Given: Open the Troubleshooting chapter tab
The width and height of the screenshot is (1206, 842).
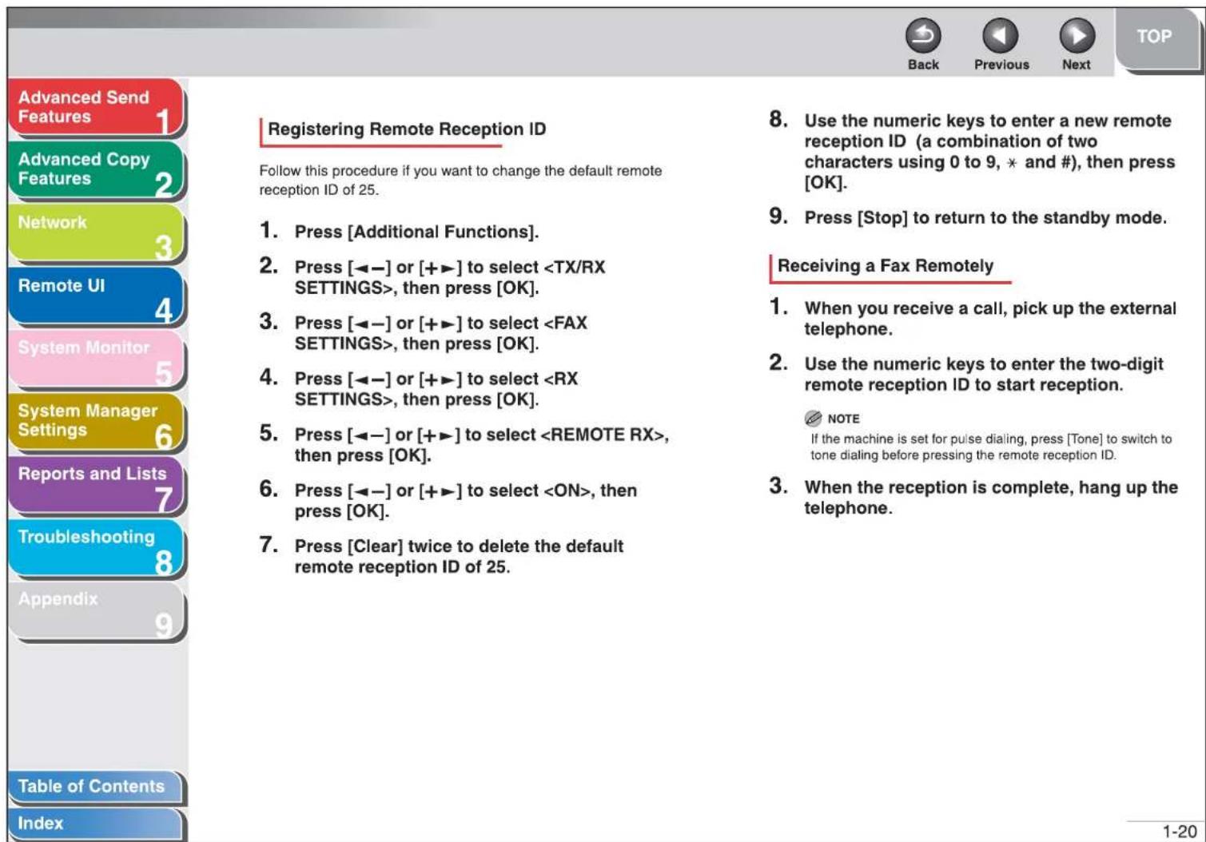Looking at the screenshot, I should (96, 548).
